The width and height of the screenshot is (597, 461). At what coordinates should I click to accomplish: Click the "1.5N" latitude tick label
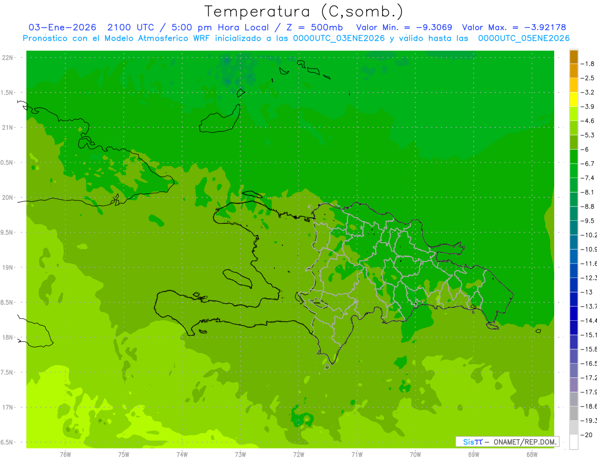point(7,92)
